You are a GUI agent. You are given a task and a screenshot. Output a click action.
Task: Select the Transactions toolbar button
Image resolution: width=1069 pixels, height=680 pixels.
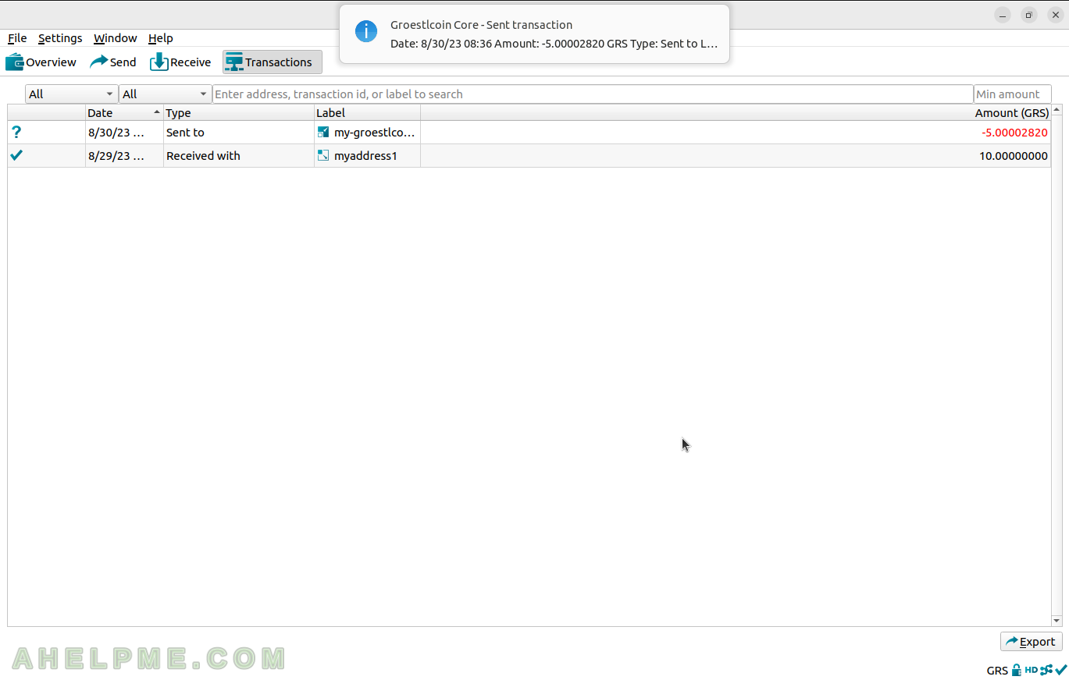point(272,62)
